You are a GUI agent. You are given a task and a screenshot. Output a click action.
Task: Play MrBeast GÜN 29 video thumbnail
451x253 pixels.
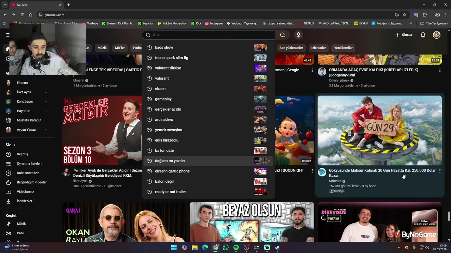[x=379, y=130]
